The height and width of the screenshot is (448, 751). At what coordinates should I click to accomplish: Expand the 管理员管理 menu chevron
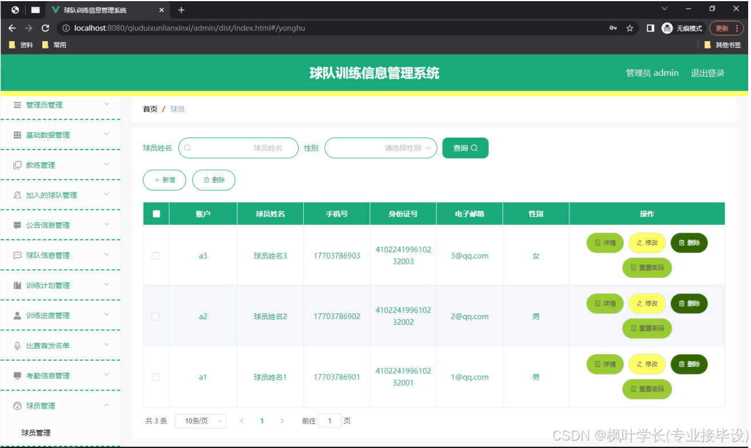pos(106,104)
